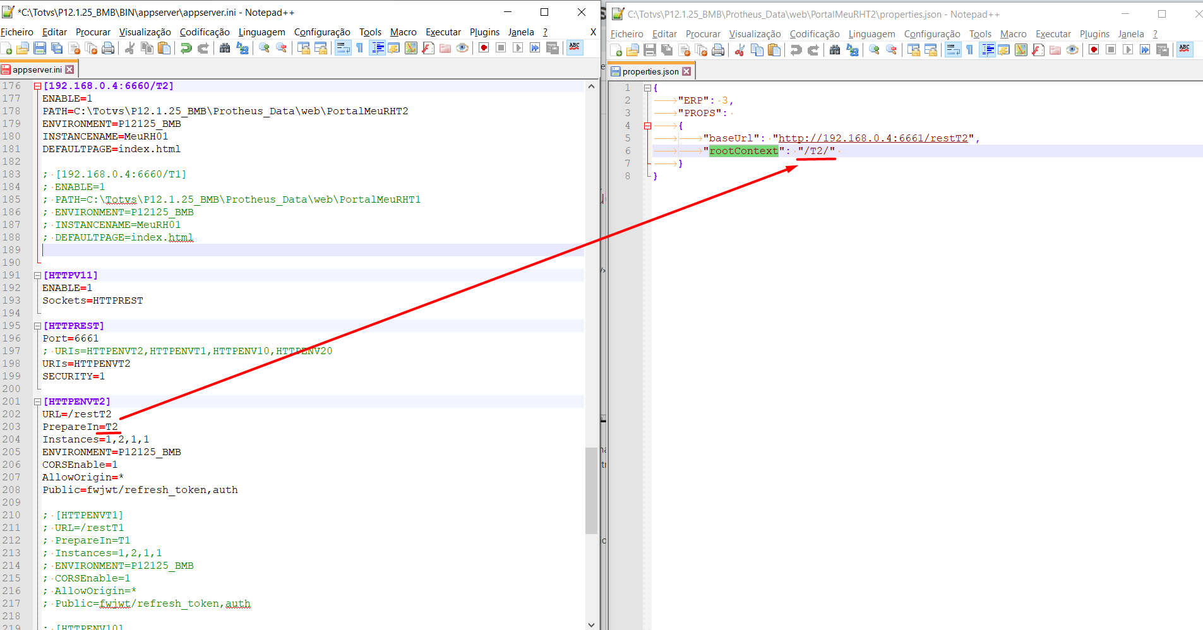1203x630 pixels.
Task: Click the 'URIs=HTTPENVT2' line
Action: pyautogui.click(x=87, y=364)
